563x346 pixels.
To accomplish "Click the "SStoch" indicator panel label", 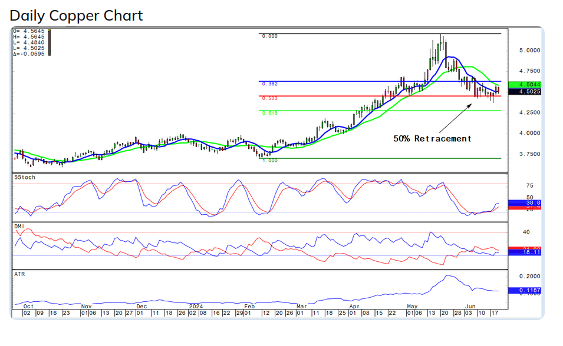I will click(25, 178).
